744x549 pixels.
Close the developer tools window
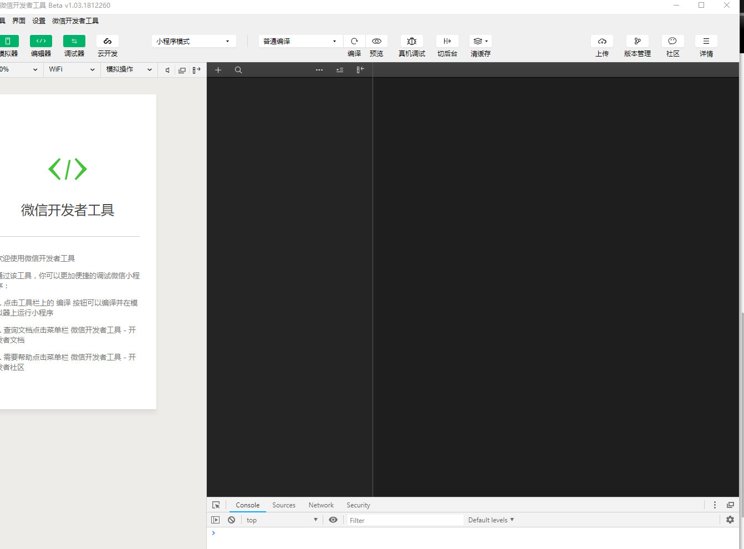pos(727,6)
